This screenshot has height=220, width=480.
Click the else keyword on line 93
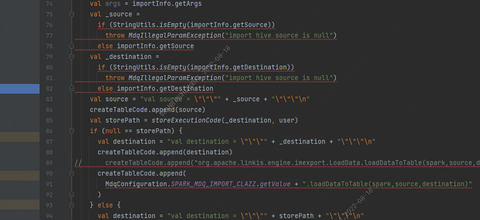(105, 206)
